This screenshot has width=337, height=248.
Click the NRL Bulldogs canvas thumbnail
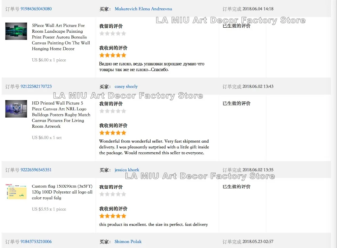coord(16,109)
